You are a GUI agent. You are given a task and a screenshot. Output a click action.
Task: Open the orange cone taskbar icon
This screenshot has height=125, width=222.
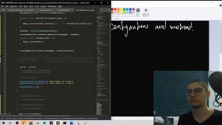78,123
